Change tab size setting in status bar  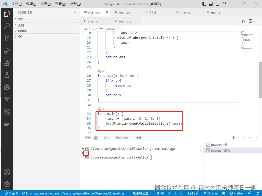point(142,193)
